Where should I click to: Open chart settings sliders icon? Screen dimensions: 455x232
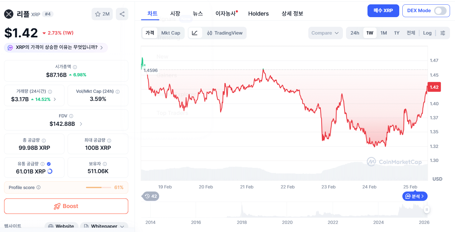coord(443,33)
